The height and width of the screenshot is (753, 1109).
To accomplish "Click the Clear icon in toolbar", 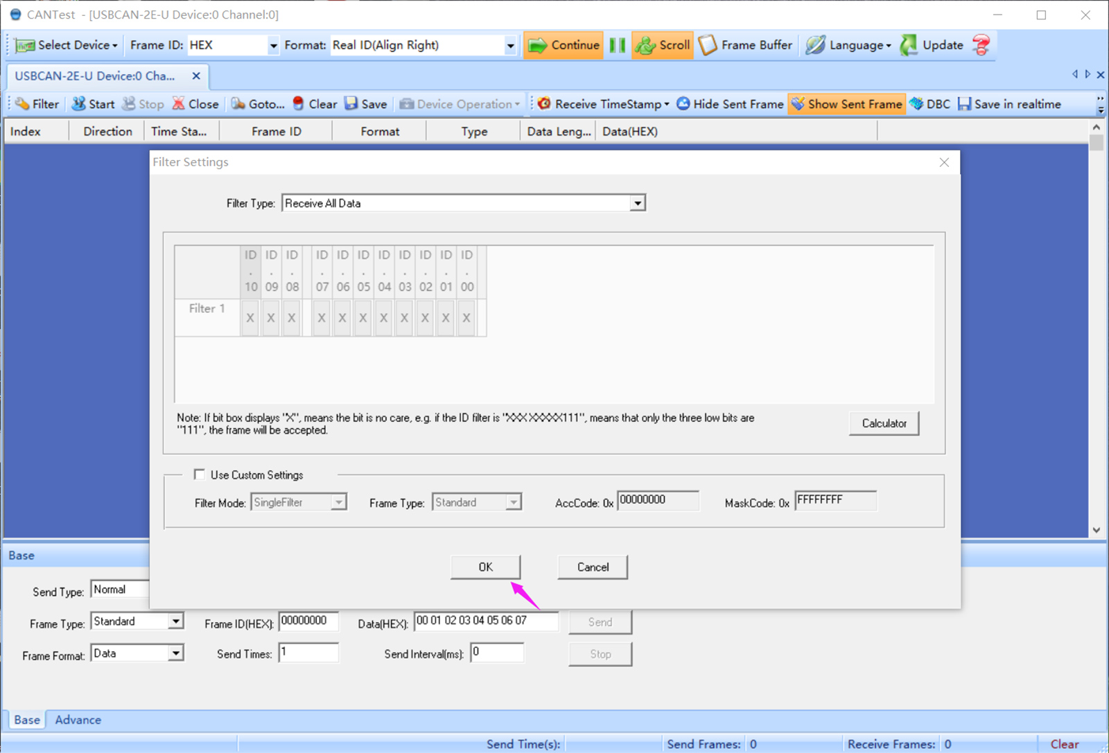I will point(315,104).
